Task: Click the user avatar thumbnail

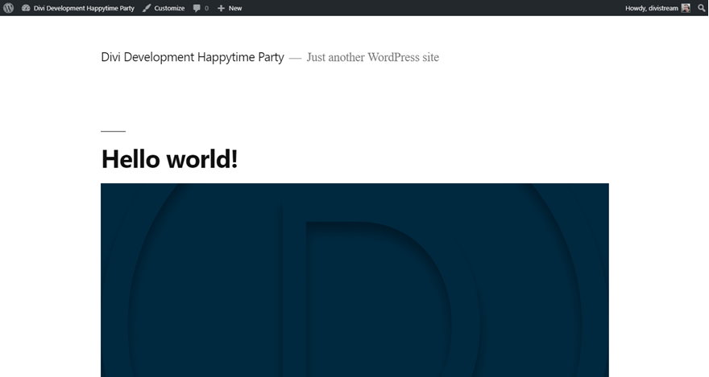Action: point(686,8)
